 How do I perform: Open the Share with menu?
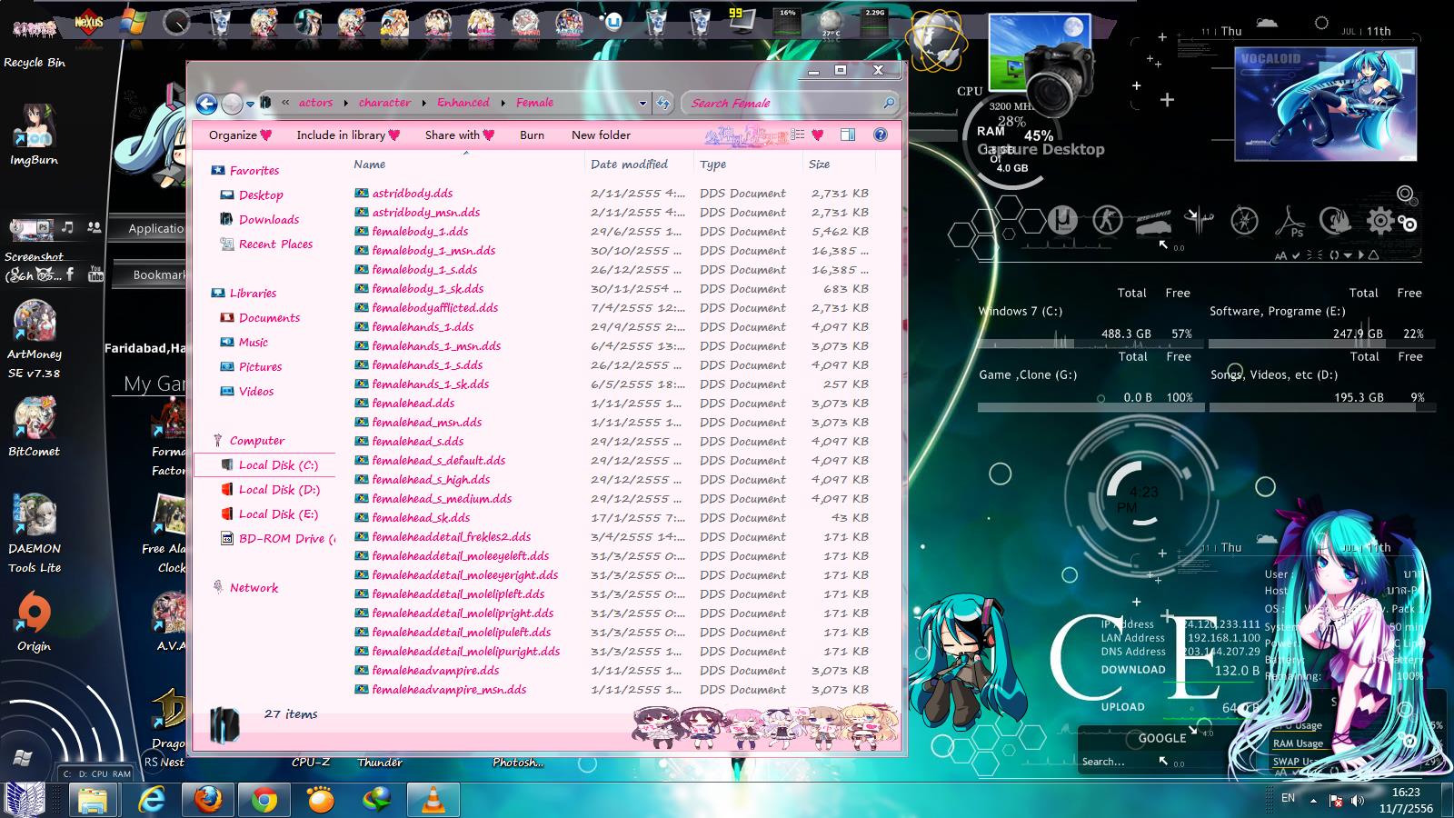(x=459, y=135)
